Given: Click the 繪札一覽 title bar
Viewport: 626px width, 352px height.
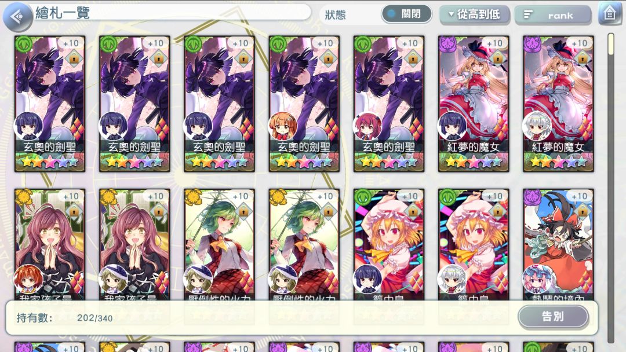Looking at the screenshot, I should 172,13.
